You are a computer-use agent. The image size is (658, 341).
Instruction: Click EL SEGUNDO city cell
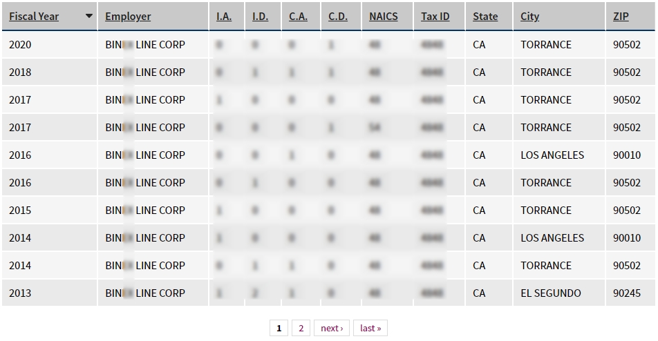tap(551, 293)
